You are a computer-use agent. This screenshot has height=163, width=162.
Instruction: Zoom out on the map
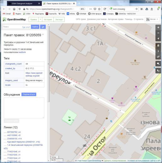[158, 33]
